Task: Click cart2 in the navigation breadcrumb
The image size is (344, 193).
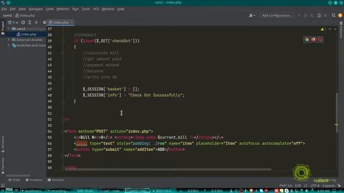Action: (7, 16)
